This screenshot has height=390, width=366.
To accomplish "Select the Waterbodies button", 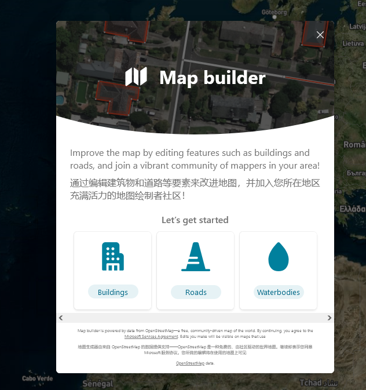I will coord(279,292).
